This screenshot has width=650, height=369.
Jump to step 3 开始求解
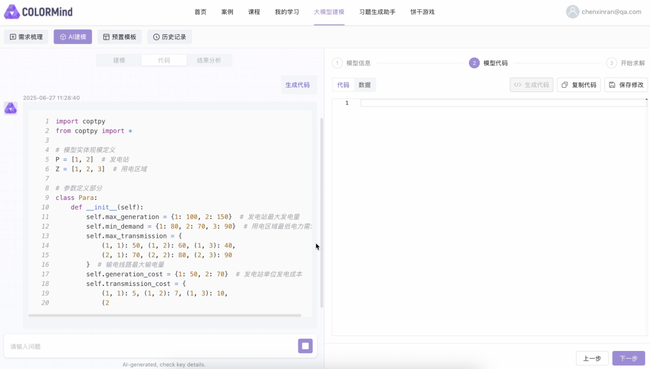[626, 63]
